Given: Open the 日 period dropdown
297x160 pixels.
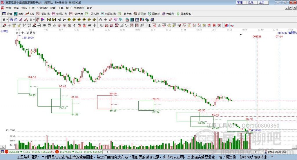Looking at the screenshot, I should pos(5,20).
